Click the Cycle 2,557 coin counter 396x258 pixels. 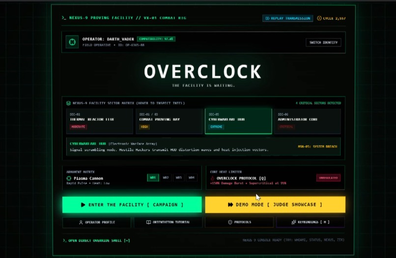point(331,18)
